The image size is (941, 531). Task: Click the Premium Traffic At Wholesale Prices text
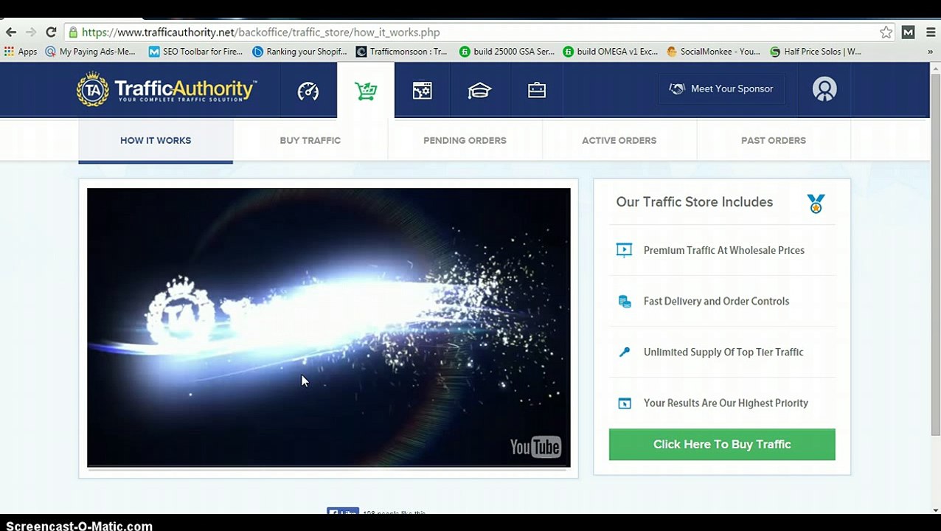click(x=724, y=250)
